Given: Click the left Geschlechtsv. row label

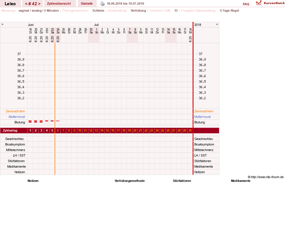Looking at the screenshot, I should click(x=15, y=139).
